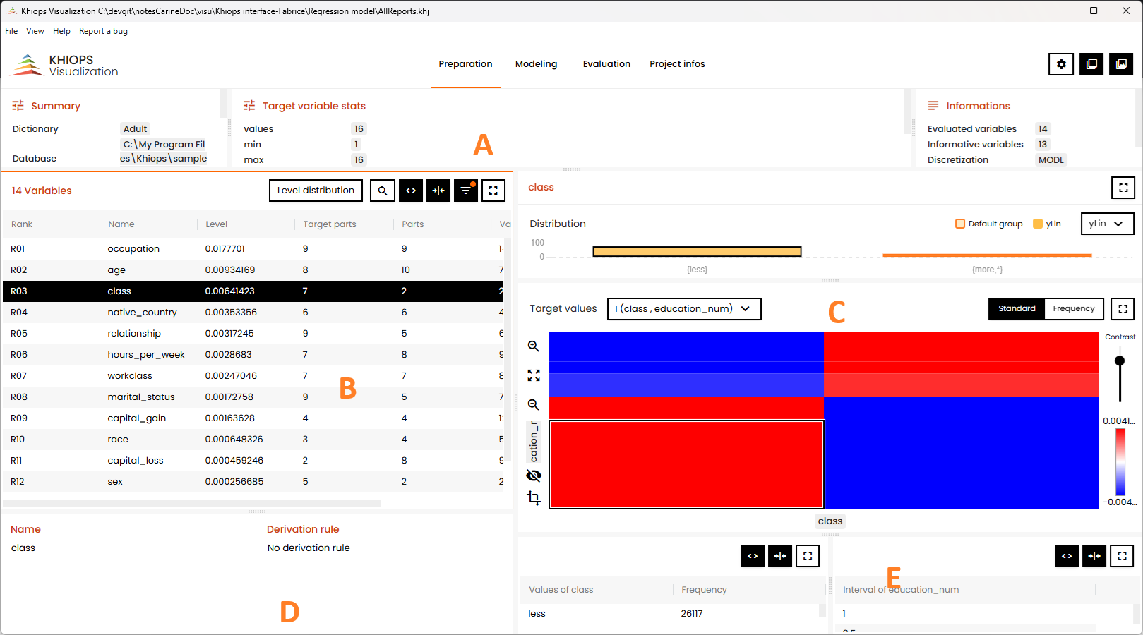Click the search icon in the Variables panel
This screenshot has height=635, width=1143.
point(383,190)
